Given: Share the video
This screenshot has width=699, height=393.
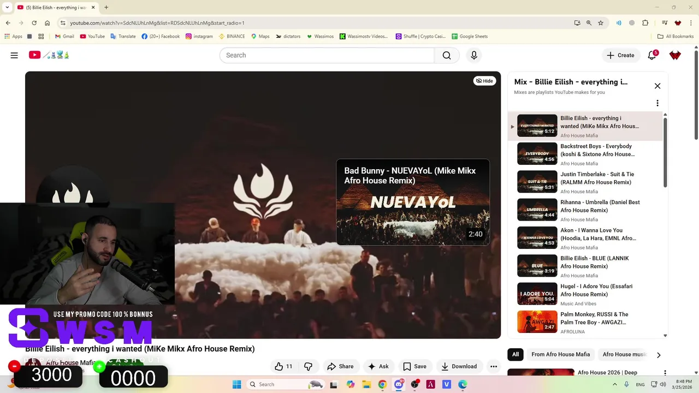Looking at the screenshot, I should (340, 366).
